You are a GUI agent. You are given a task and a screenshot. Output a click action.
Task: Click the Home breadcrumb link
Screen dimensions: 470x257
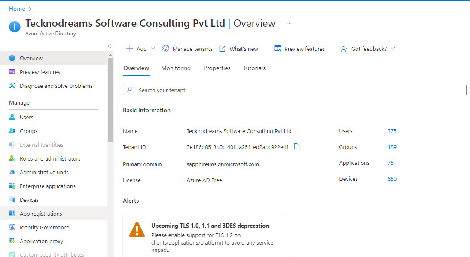17,9
